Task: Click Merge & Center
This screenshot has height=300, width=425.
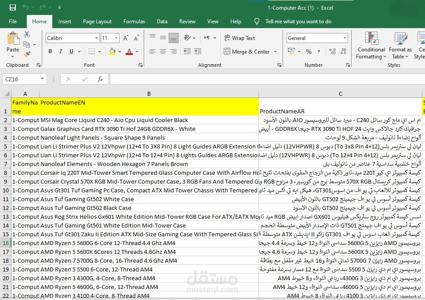Action: tap(247, 51)
